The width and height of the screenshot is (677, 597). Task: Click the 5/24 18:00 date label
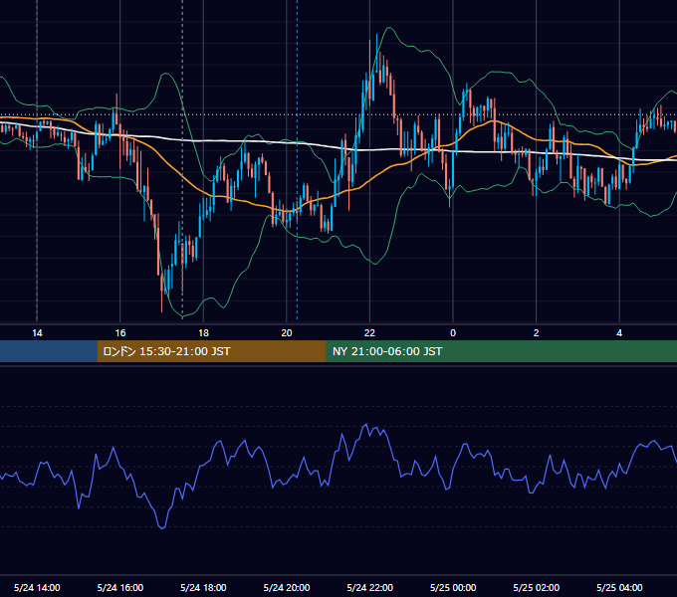pos(203,587)
